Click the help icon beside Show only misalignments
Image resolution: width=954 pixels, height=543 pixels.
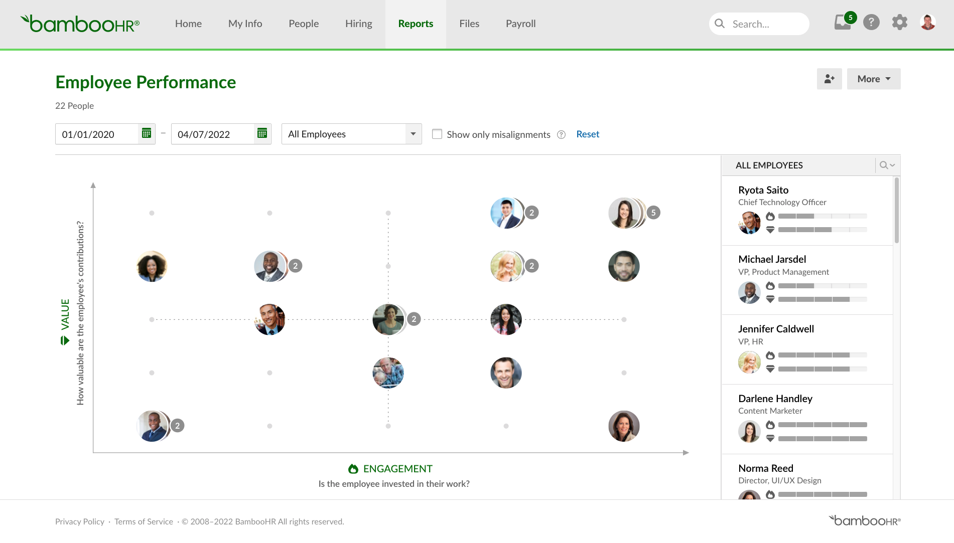click(x=561, y=134)
